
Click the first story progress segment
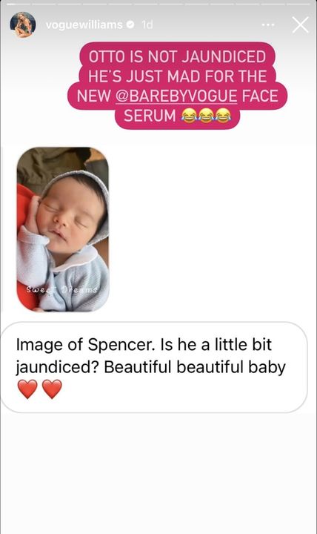19,4
